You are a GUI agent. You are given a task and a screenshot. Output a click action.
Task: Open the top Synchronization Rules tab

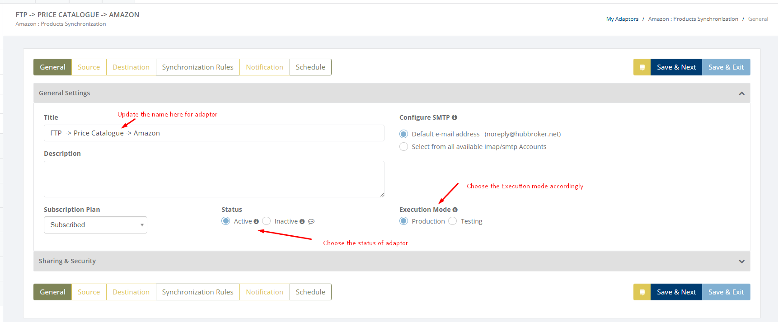(x=197, y=67)
